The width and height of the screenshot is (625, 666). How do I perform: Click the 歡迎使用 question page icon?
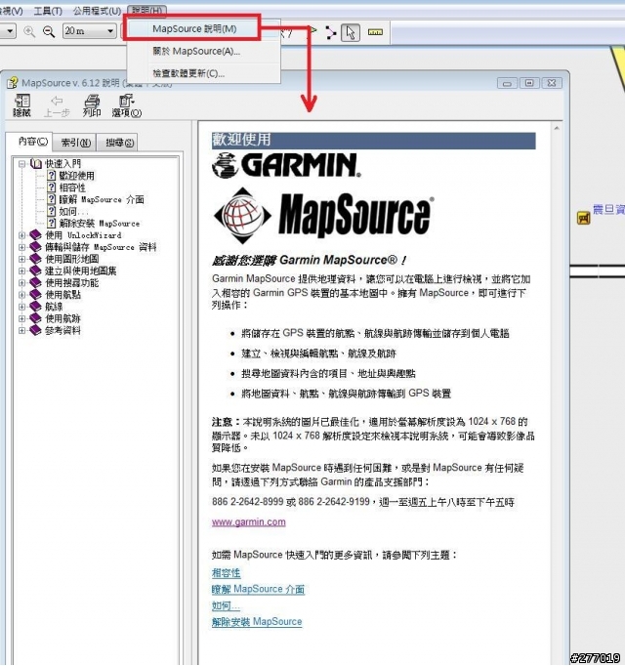click(52, 176)
